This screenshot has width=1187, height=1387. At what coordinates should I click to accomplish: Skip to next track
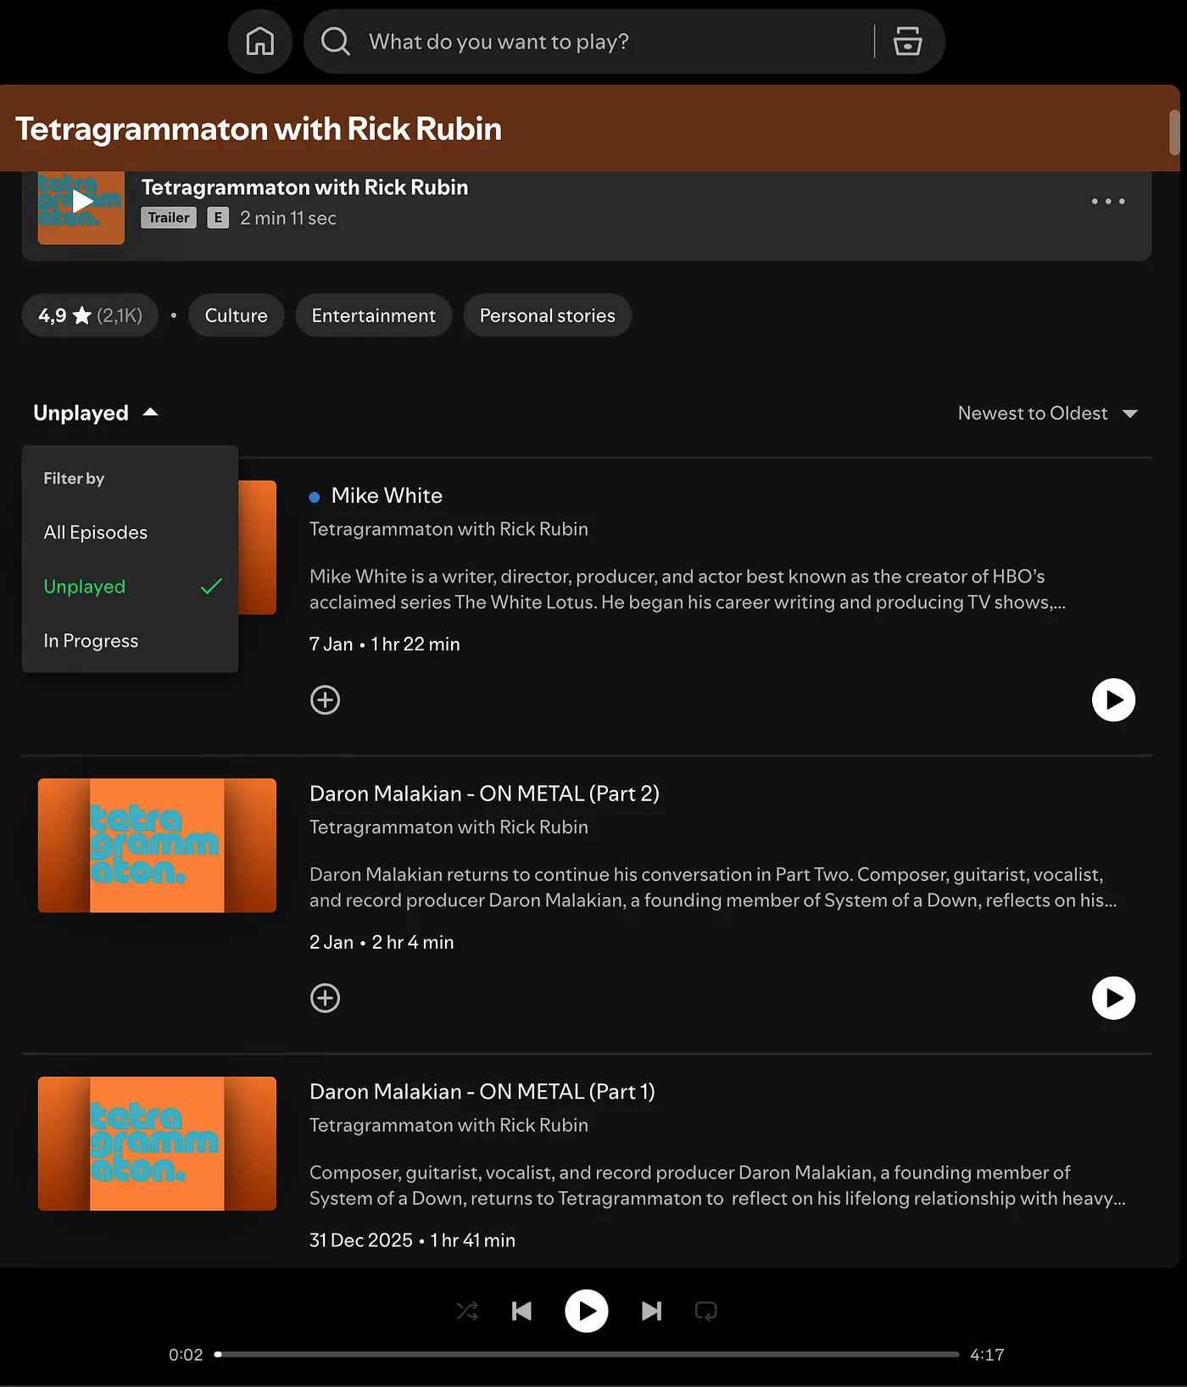click(x=651, y=1312)
